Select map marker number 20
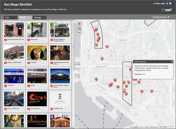176x129 pixels. [x=102, y=58]
